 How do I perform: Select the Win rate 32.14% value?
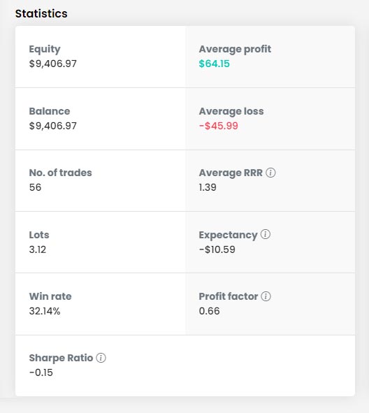pyautogui.click(x=45, y=311)
